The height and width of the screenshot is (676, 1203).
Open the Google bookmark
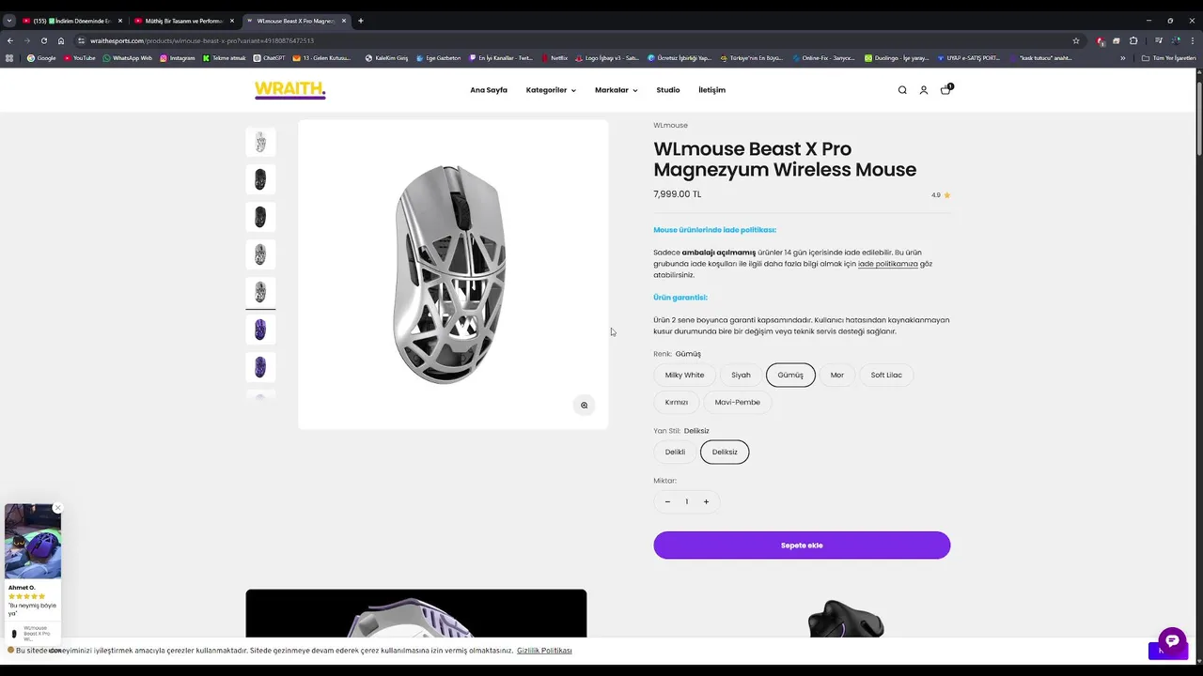point(41,58)
